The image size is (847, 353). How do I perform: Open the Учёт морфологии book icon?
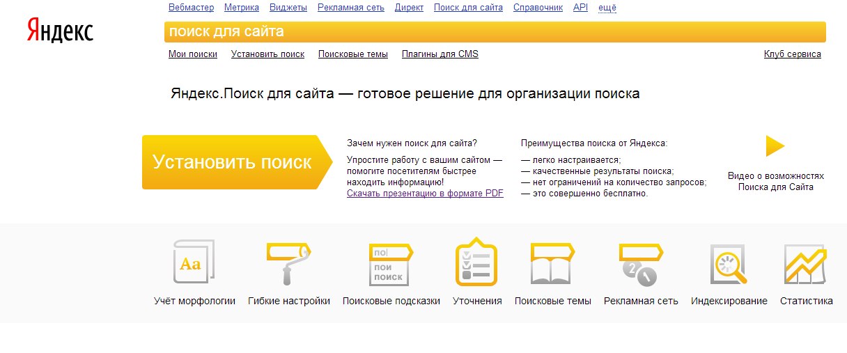pos(194,262)
